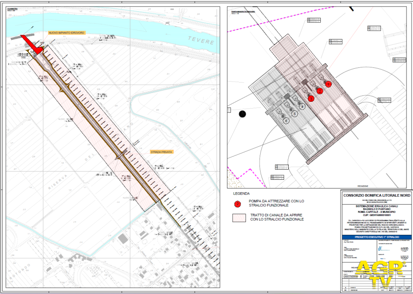Click the CONSORZIO BONIFICA LITORALE NORD title
The height and width of the screenshot is (294, 413).
pyautogui.click(x=376, y=195)
